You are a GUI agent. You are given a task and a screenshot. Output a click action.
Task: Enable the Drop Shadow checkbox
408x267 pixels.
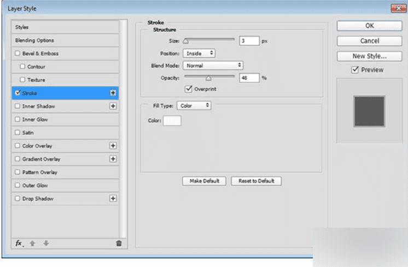(18, 198)
